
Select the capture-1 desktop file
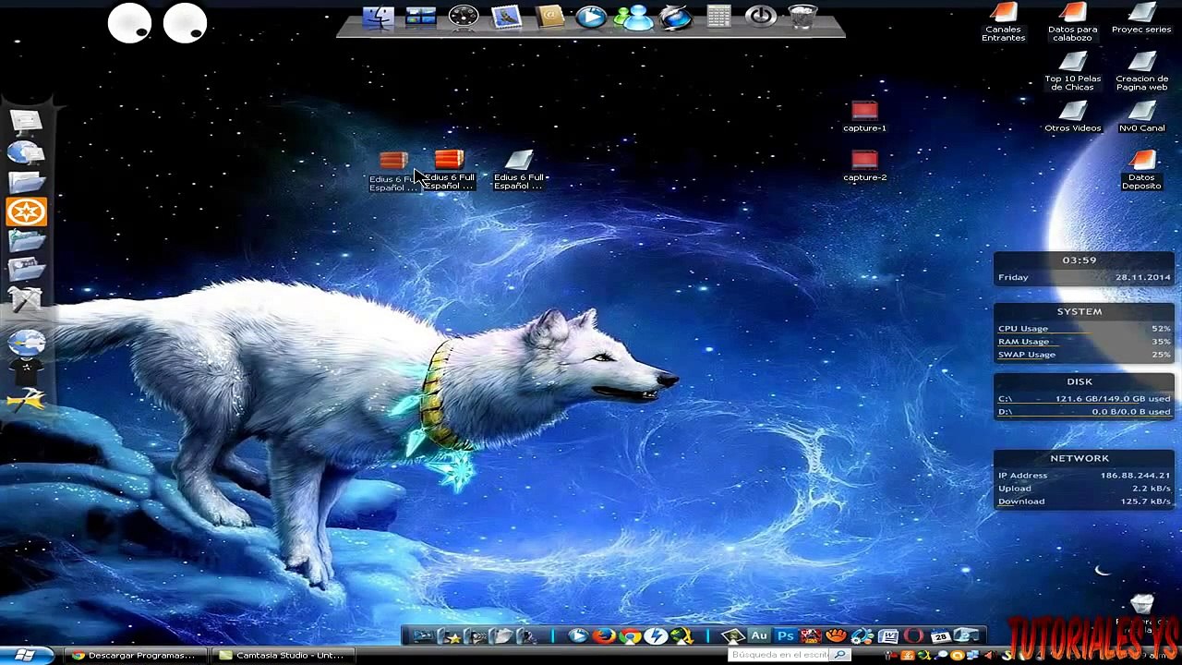(x=864, y=117)
